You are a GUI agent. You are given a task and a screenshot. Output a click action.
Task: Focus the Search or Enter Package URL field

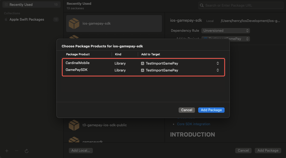[241, 5]
